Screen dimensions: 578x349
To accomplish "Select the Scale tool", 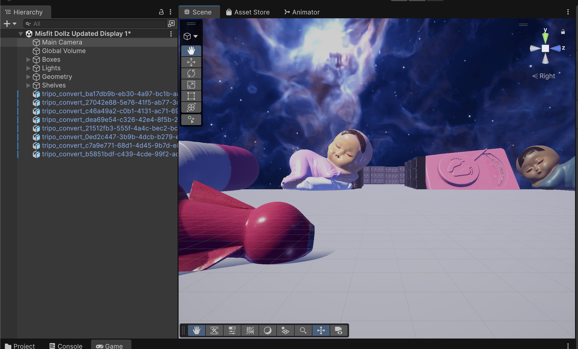I will (191, 85).
